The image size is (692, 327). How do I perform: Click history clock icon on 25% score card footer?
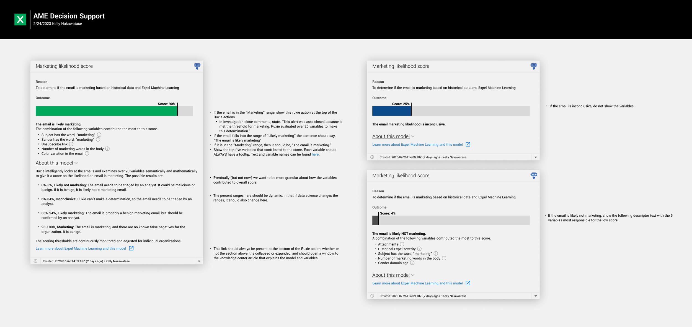click(372, 157)
